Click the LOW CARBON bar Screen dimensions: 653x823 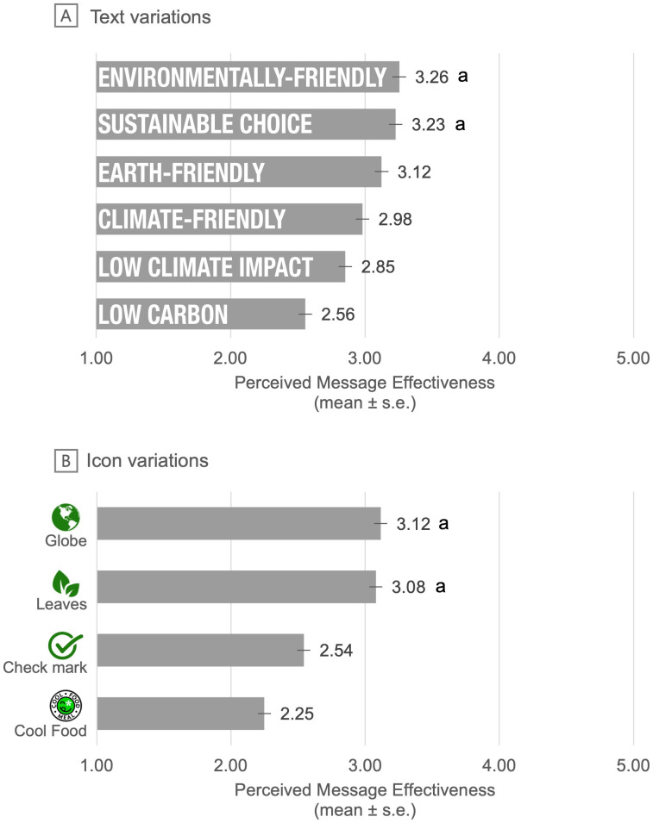201,314
